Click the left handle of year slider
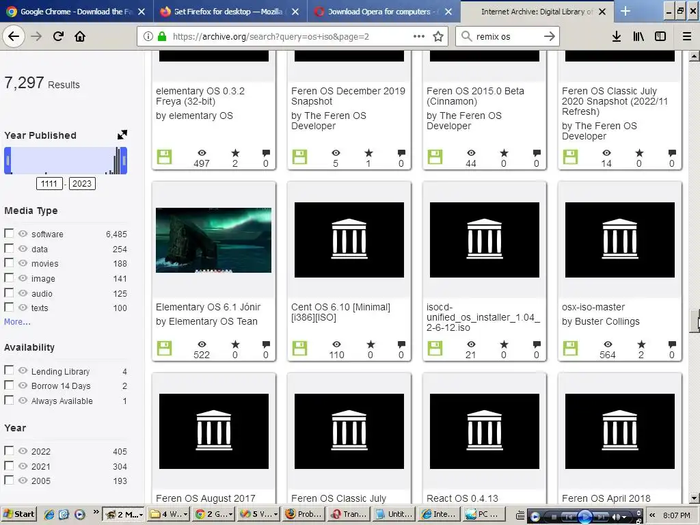Screen dimensions: 700x525 coord(8,160)
